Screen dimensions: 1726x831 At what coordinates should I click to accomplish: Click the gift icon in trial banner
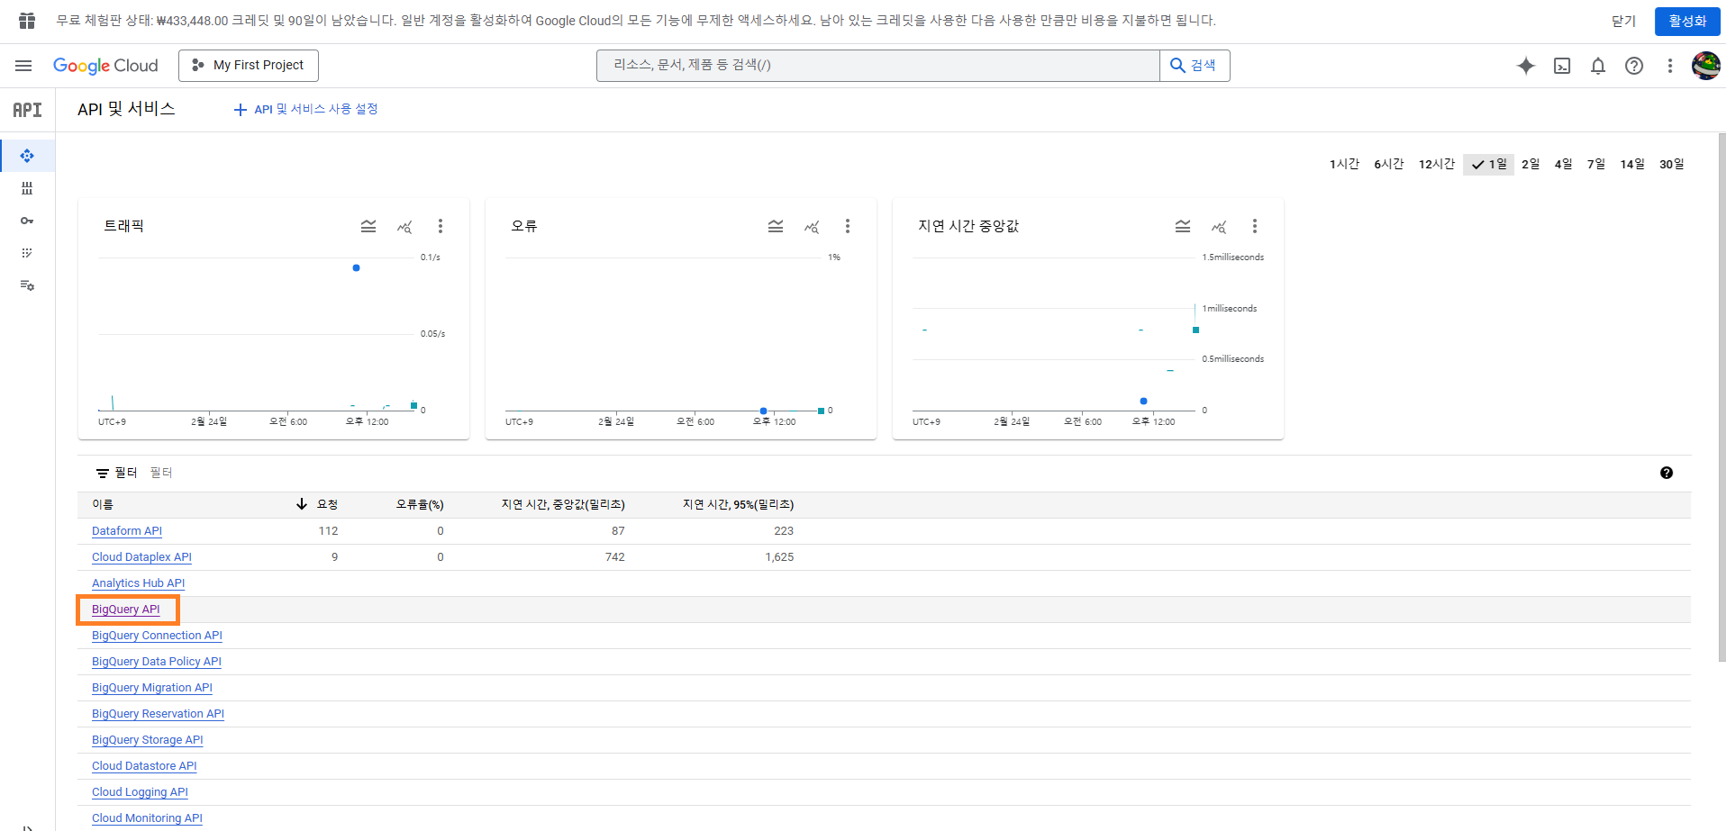pyautogui.click(x=27, y=21)
